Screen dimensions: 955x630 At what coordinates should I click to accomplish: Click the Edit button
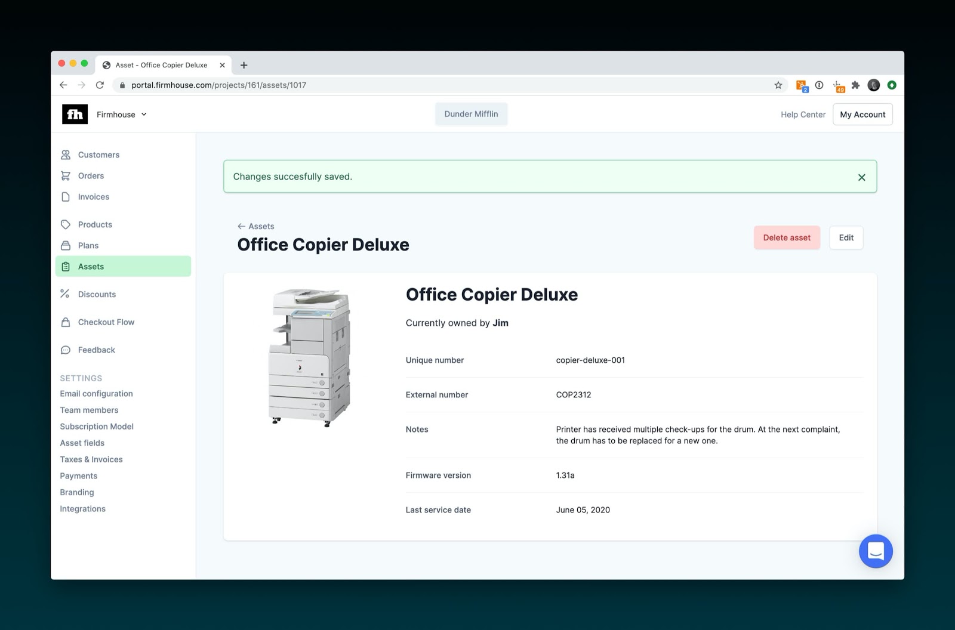coord(846,237)
